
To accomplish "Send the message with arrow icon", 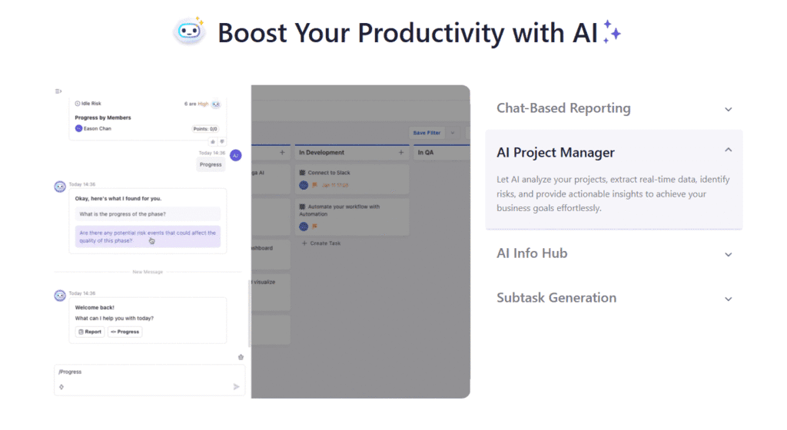I will coord(236,386).
